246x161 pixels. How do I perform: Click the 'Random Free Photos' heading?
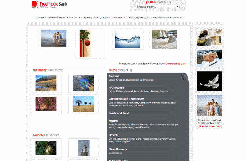(x=46, y=135)
